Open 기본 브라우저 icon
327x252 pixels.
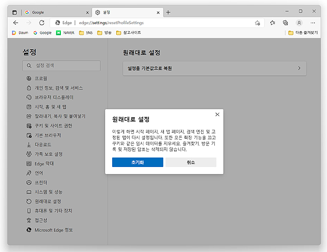tap(29, 135)
